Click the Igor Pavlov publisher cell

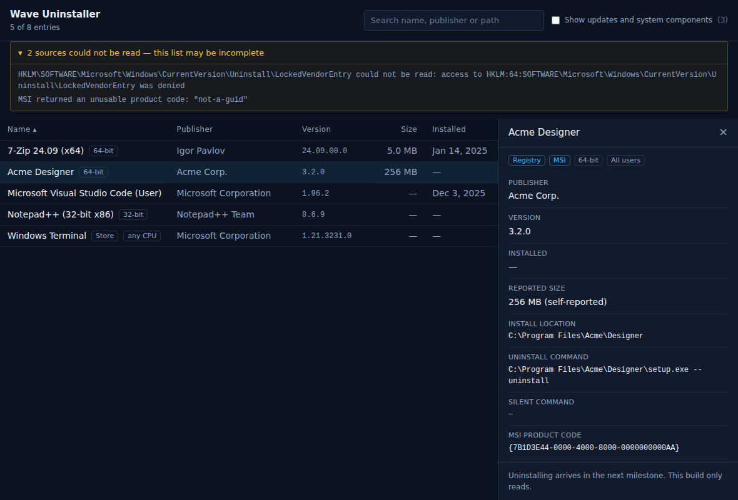pos(201,151)
